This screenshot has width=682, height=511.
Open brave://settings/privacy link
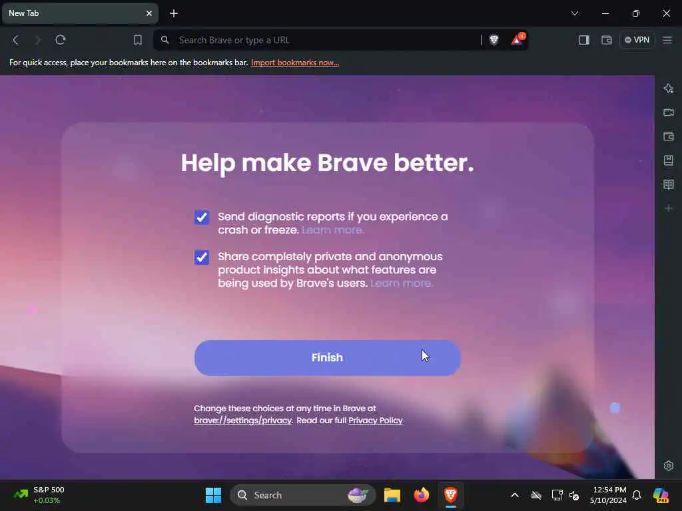pyautogui.click(x=242, y=421)
